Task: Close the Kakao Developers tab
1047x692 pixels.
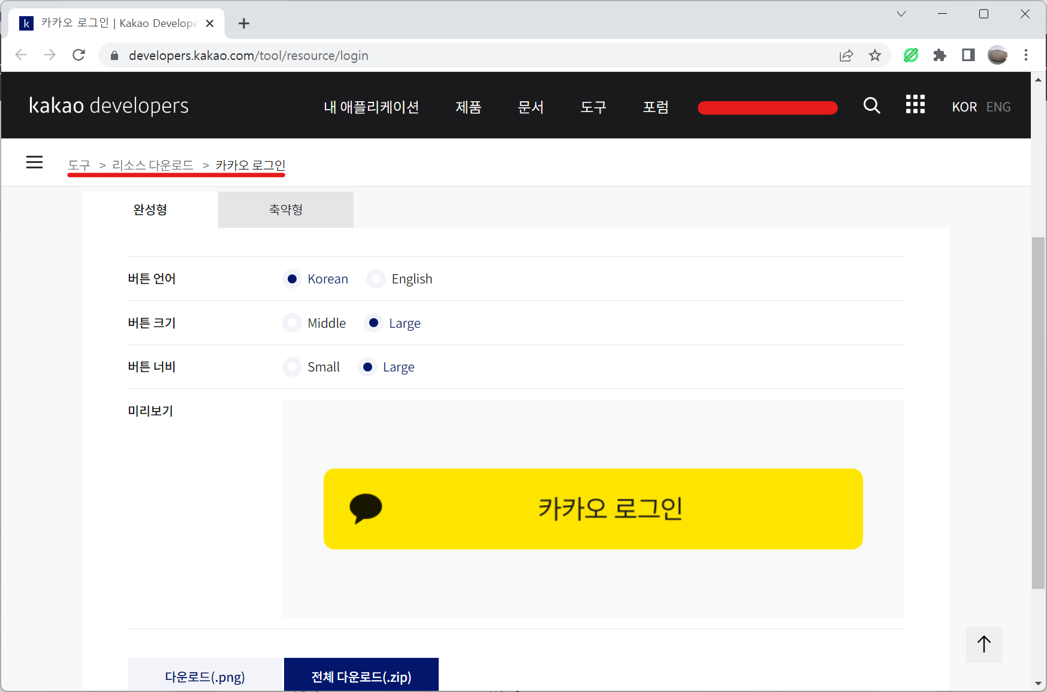Action: click(210, 23)
